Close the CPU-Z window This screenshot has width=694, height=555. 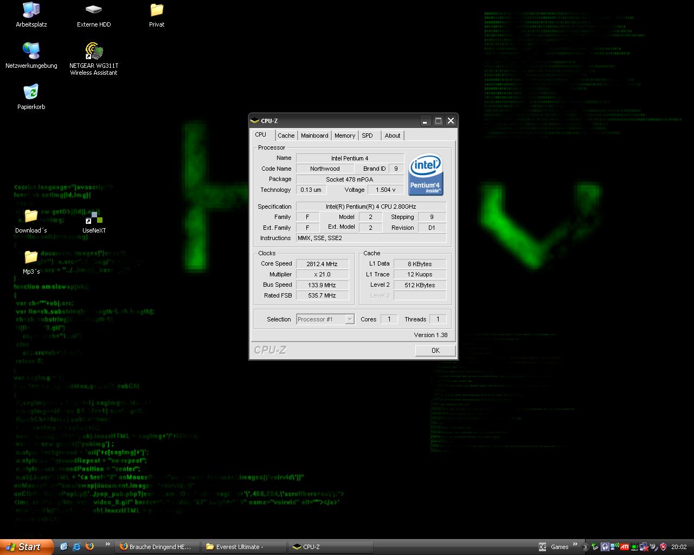point(451,121)
